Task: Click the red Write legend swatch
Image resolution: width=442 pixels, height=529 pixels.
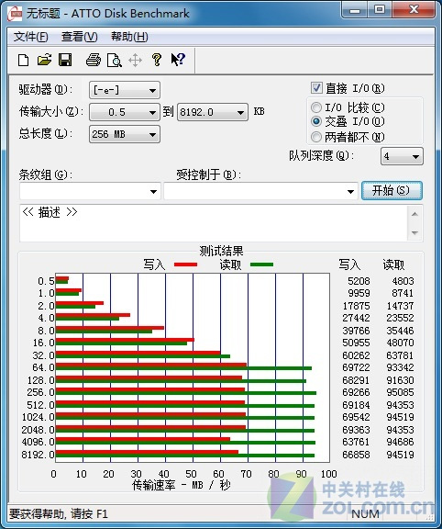Action: click(185, 264)
